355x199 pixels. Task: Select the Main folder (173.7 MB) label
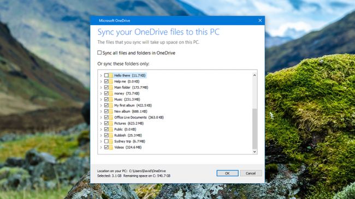click(x=131, y=87)
